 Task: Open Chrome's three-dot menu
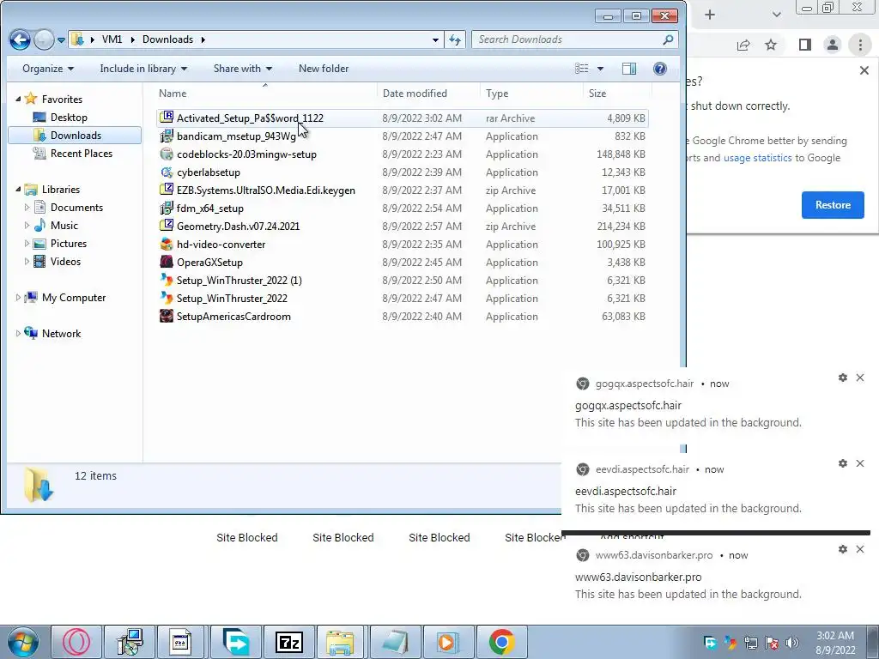pos(860,45)
